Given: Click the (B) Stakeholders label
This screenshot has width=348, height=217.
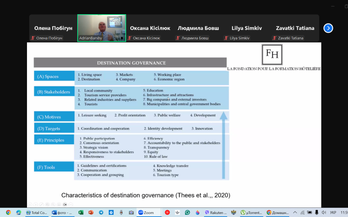Looking at the screenshot, I should pos(54,92).
